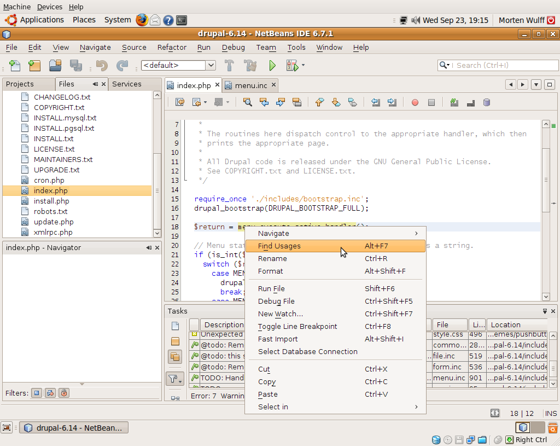Click the Comment lines icon

coord(454,102)
